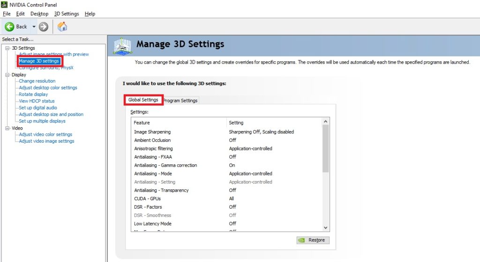Open the Help menu
Image resolution: width=480 pixels, height=262 pixels.
90,14
